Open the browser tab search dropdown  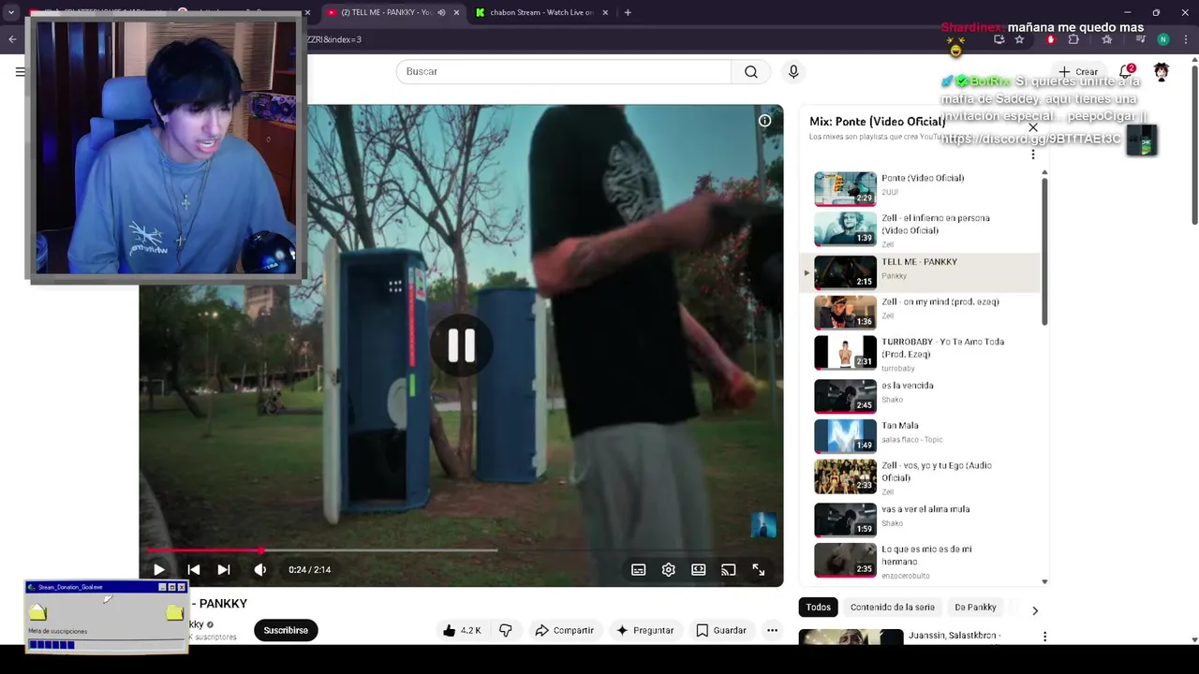[11, 12]
